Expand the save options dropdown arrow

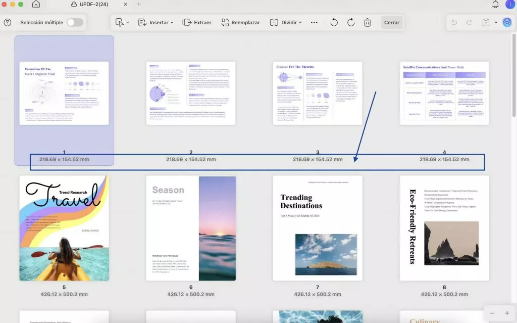coord(496,22)
